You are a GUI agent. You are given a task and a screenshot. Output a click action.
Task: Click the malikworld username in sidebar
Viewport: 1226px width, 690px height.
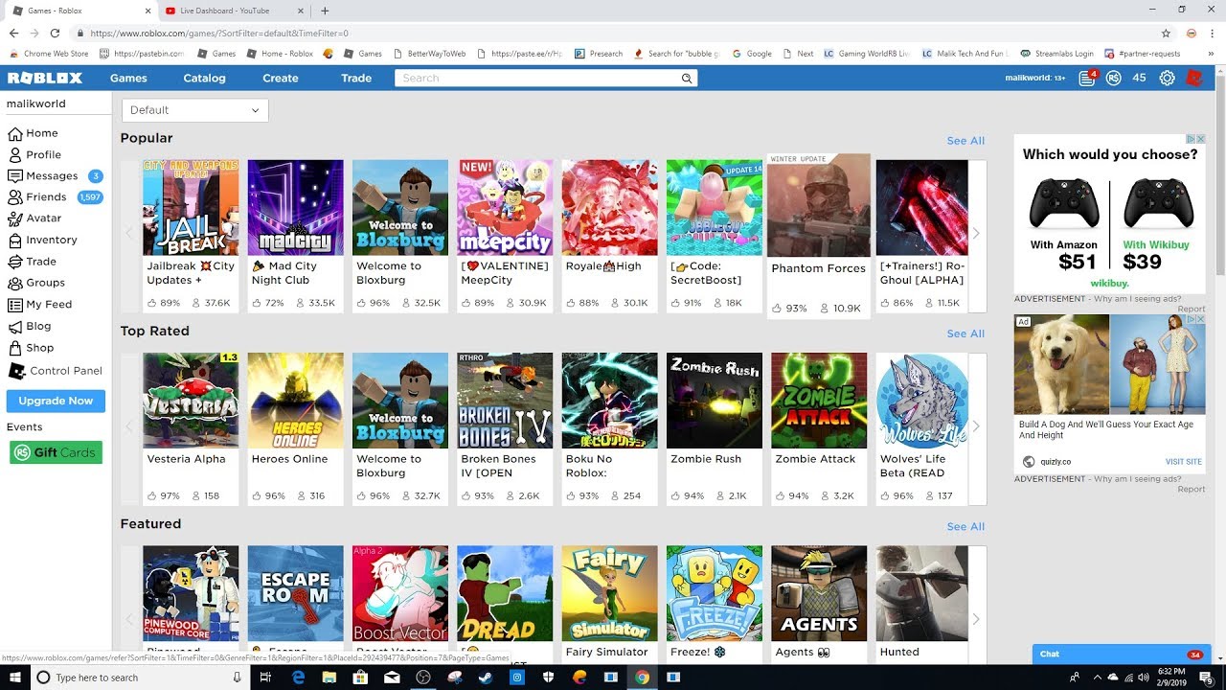tap(36, 103)
